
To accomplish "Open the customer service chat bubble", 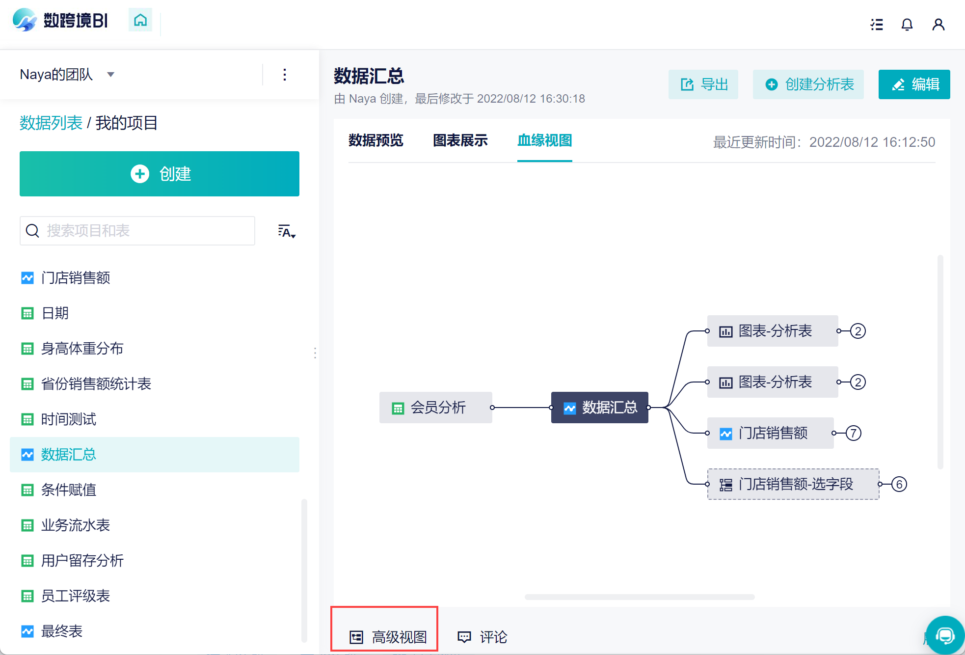I will (x=945, y=635).
